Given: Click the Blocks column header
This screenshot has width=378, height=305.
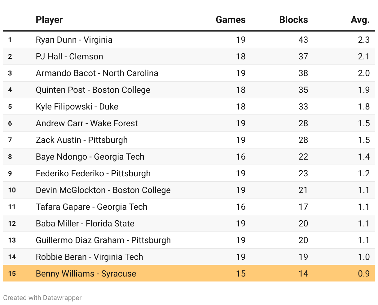Looking at the screenshot, I should point(293,20).
